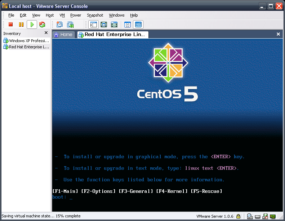Click the green Power On play button
The height and width of the screenshot is (221, 285).
(x=32, y=25)
